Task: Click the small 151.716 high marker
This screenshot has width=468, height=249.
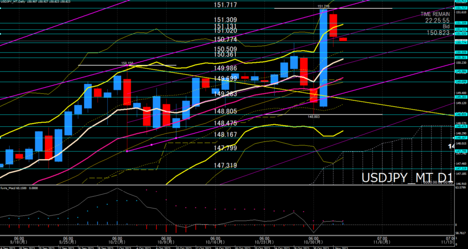Action: (323, 6)
